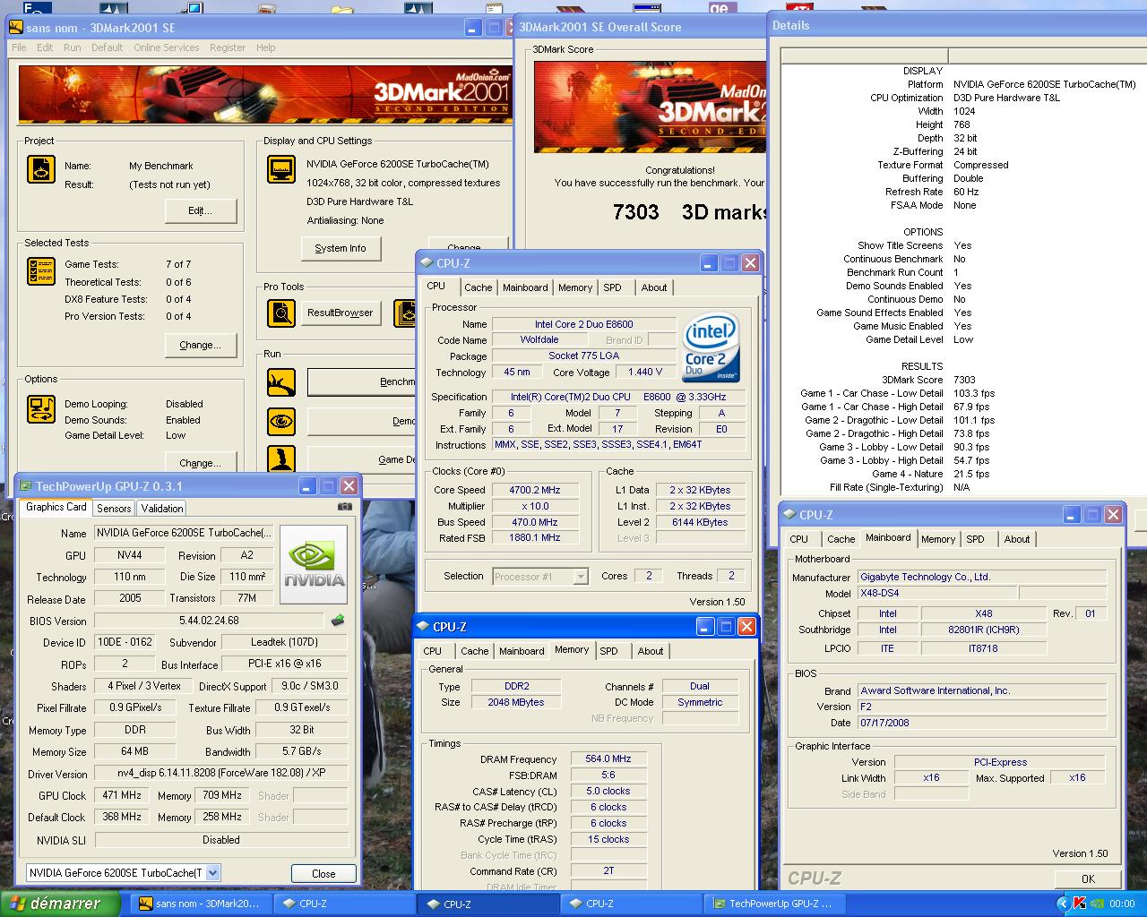Click the monitor icon under Display and CPU Settings
Screen dimensions: 1147x917
click(x=281, y=169)
